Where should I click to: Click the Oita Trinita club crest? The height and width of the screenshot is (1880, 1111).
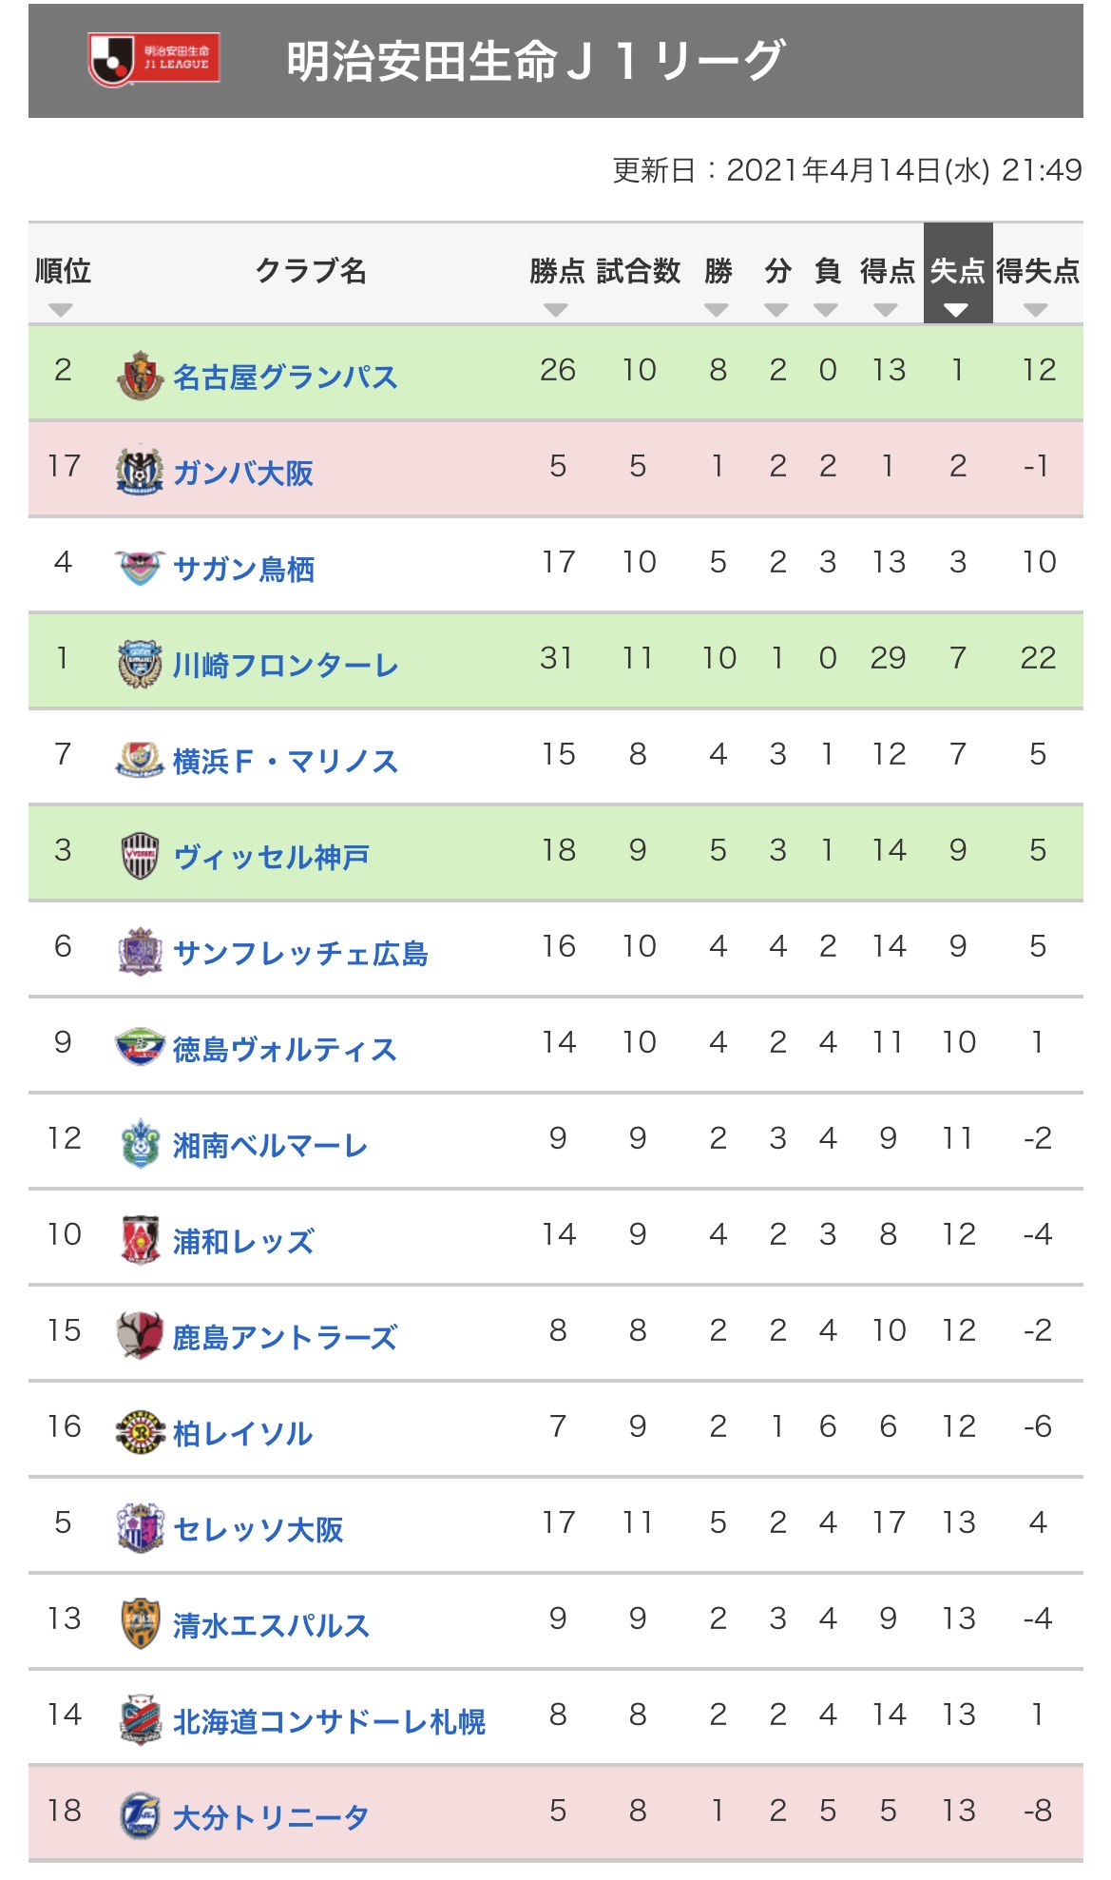click(x=140, y=1816)
